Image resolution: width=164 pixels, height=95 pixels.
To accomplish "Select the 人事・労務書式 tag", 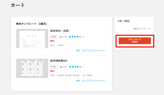I will [87, 75].
